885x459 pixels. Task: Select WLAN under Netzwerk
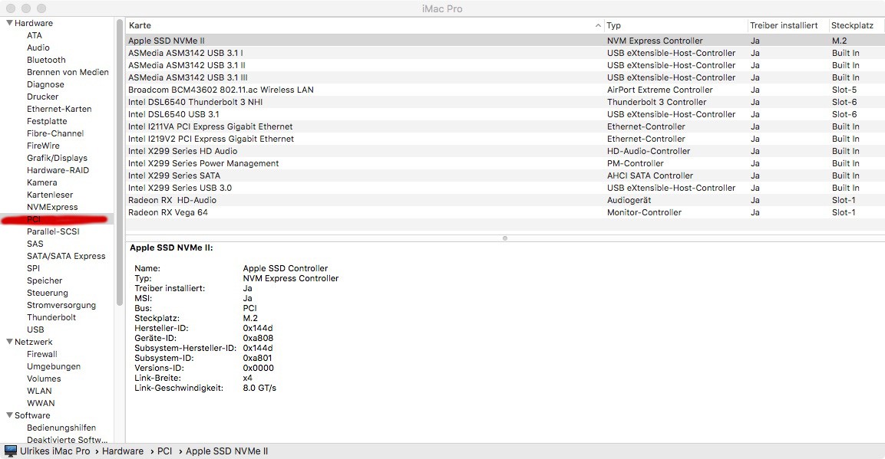[x=39, y=391]
